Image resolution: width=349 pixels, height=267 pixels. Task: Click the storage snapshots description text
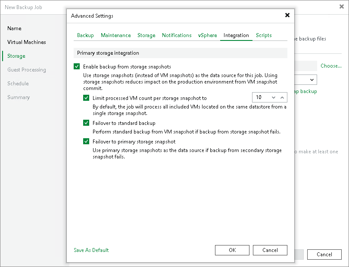180,82
